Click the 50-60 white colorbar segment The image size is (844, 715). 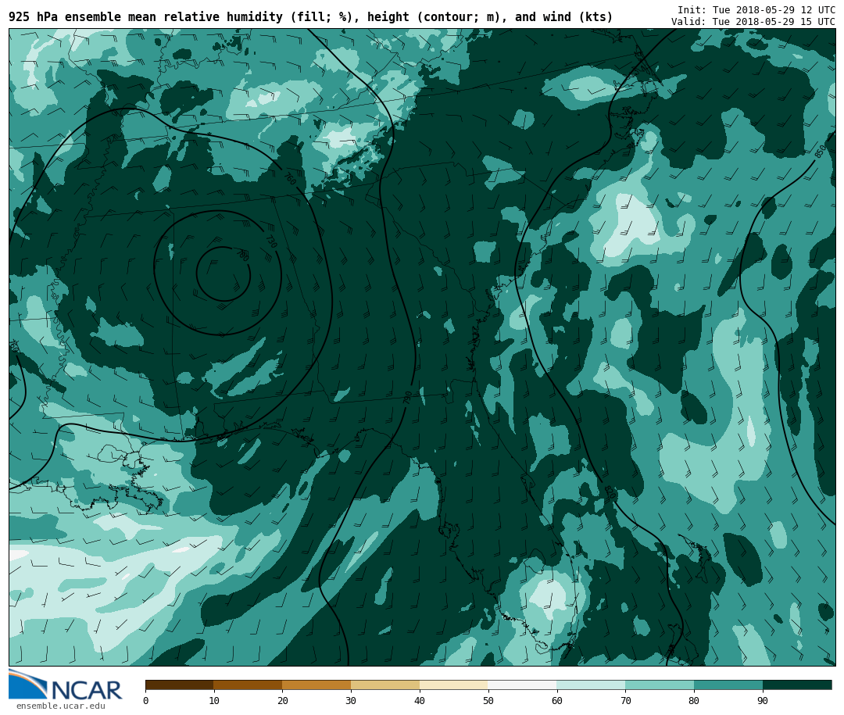[x=523, y=685]
